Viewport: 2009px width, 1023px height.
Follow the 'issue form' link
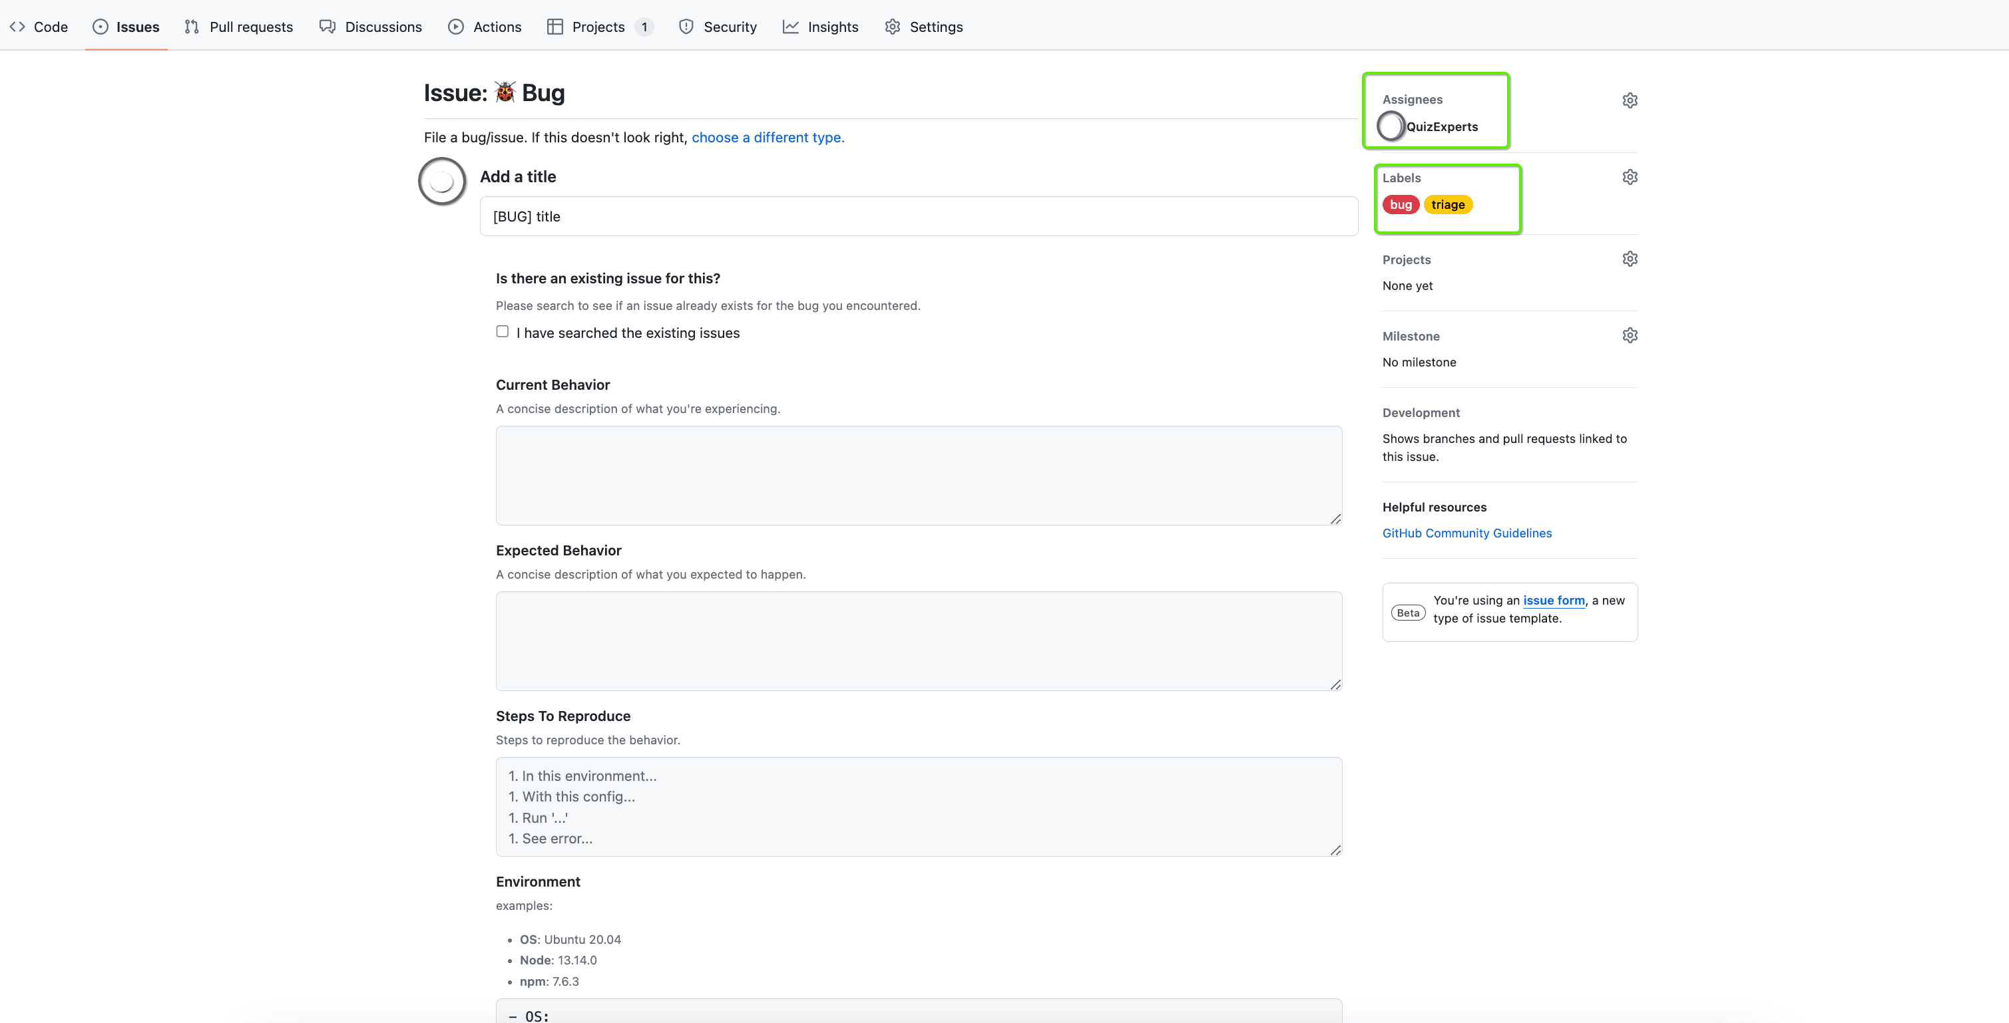point(1554,600)
